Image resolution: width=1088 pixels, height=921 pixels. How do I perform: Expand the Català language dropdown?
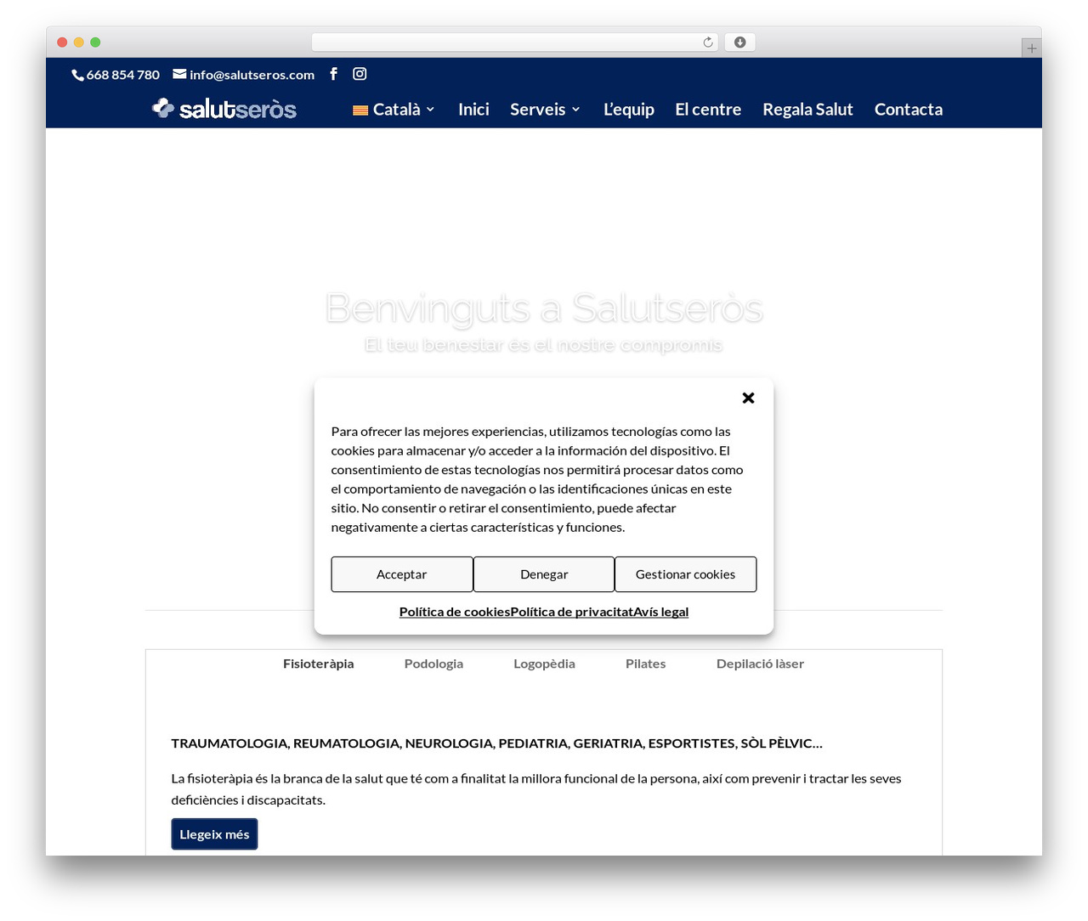pos(394,110)
